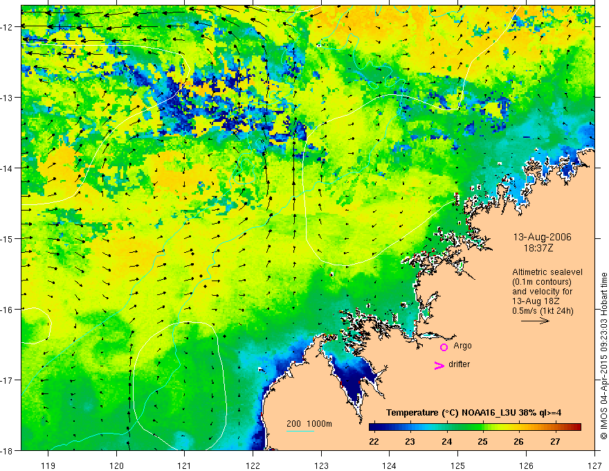Image resolution: width=609 pixels, height=471 pixels.
Task: Click the '13-Aug 18Z' text line
Action: [534, 301]
